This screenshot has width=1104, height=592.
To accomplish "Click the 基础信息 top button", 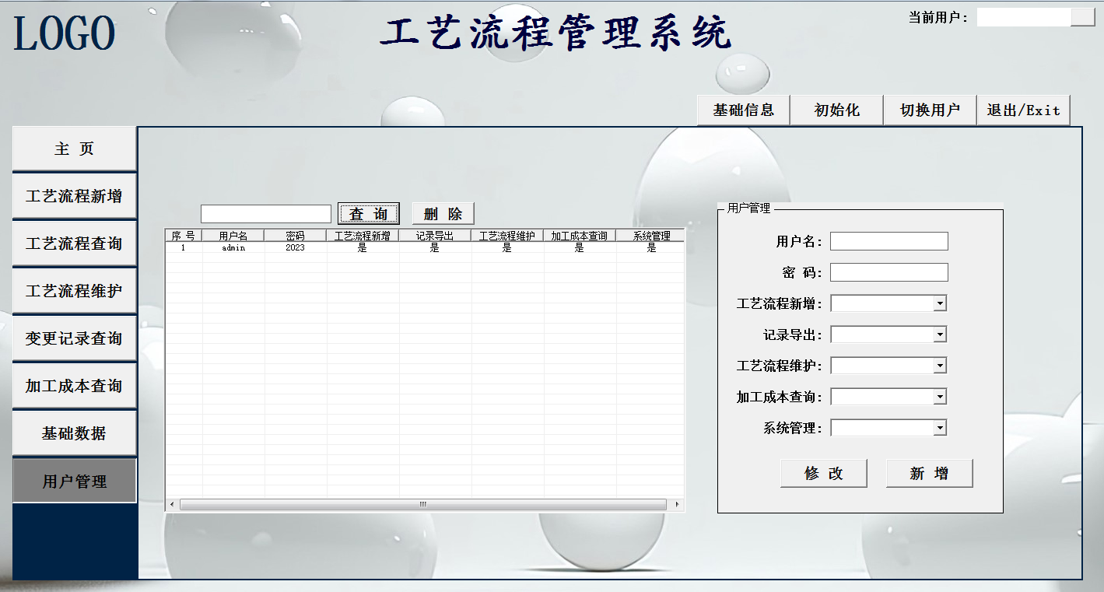I will [x=743, y=110].
